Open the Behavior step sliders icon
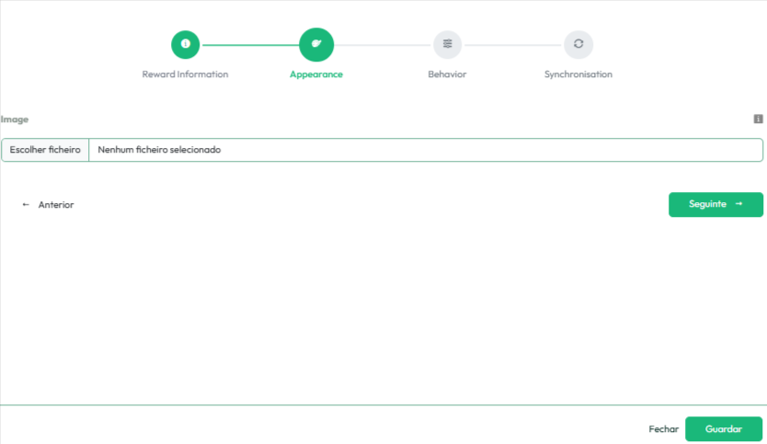Screen dimensions: 767x444 point(447,43)
